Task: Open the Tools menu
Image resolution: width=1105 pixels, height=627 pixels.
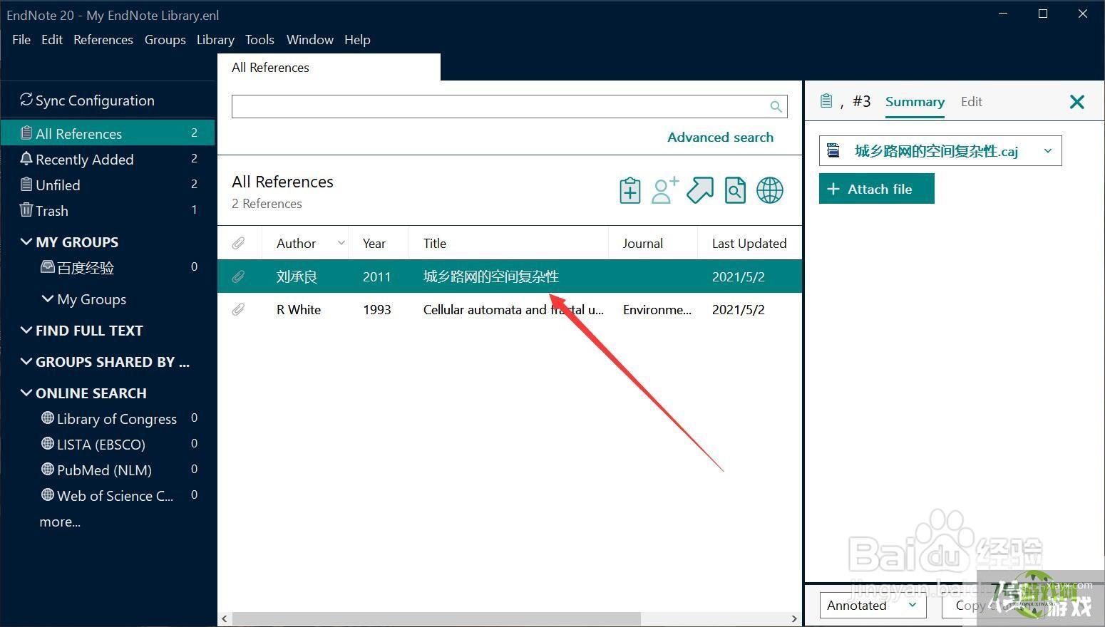Action: coord(259,40)
